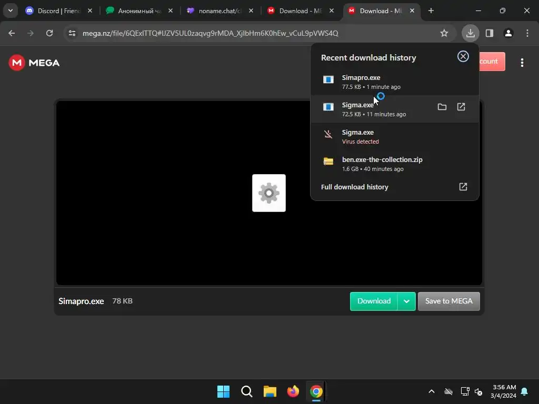Open a new browser tab
Image resolution: width=539 pixels, height=404 pixels.
[x=431, y=11]
